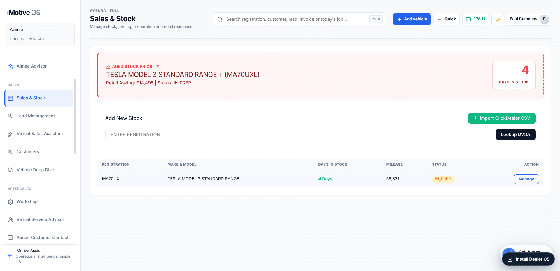
Task: Click the Lookup DVSA button
Action: (515, 134)
